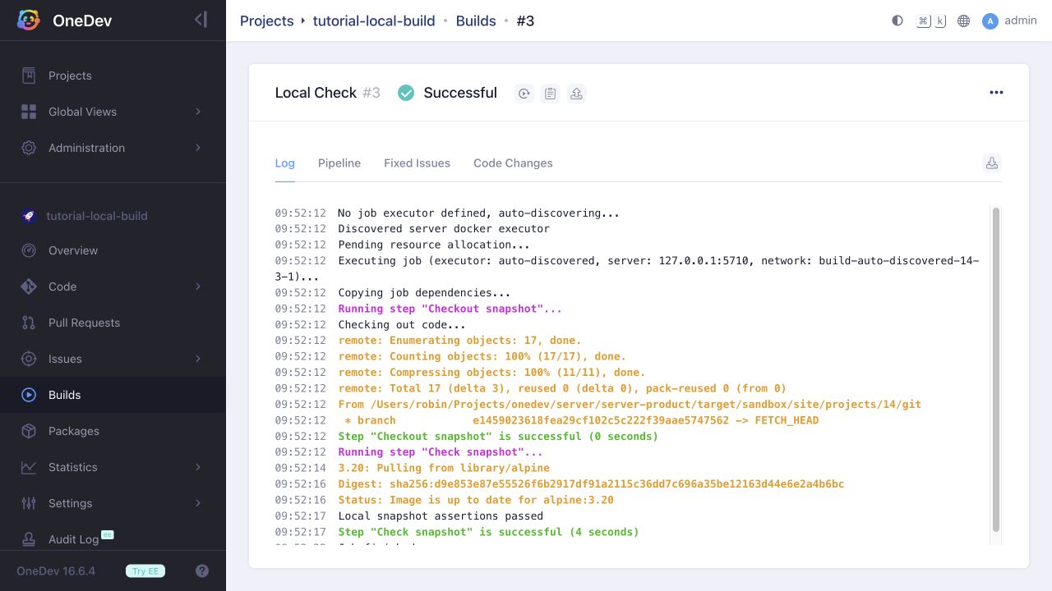Open the Fixed Issues tab
1052x591 pixels.
[x=417, y=163]
